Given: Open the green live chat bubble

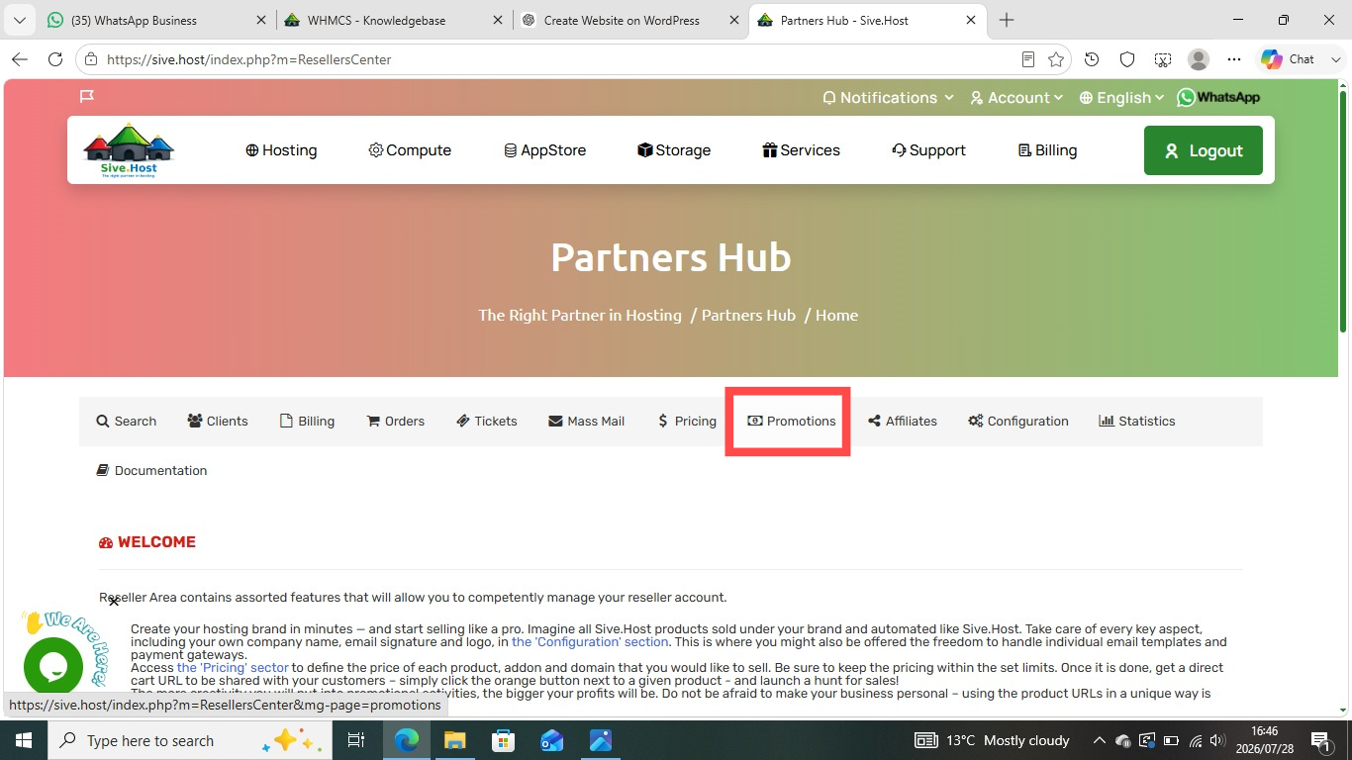Looking at the screenshot, I should coord(53,667).
